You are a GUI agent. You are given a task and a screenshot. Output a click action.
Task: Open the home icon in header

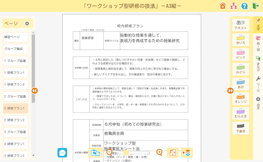click(x=223, y=6)
